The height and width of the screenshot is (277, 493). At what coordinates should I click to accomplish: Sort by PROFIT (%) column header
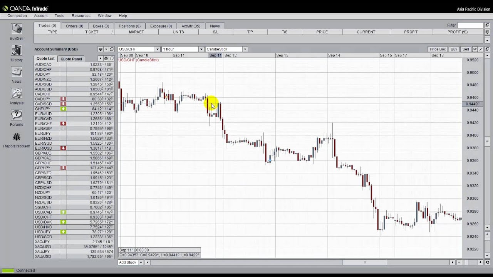point(458,32)
